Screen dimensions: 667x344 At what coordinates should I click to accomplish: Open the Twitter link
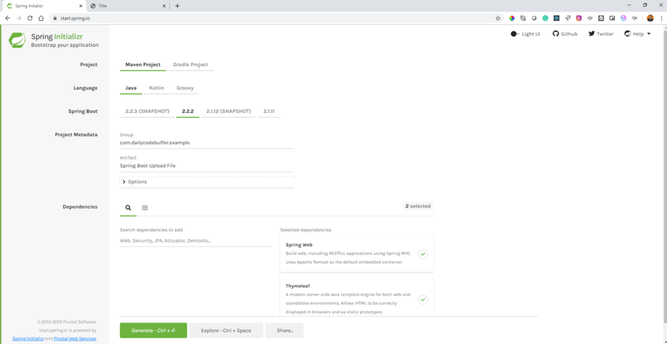coord(601,34)
